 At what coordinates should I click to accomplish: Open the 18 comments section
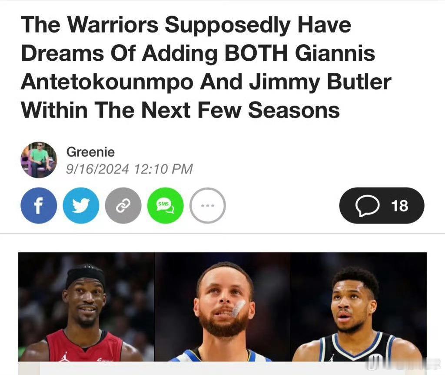[382, 205]
